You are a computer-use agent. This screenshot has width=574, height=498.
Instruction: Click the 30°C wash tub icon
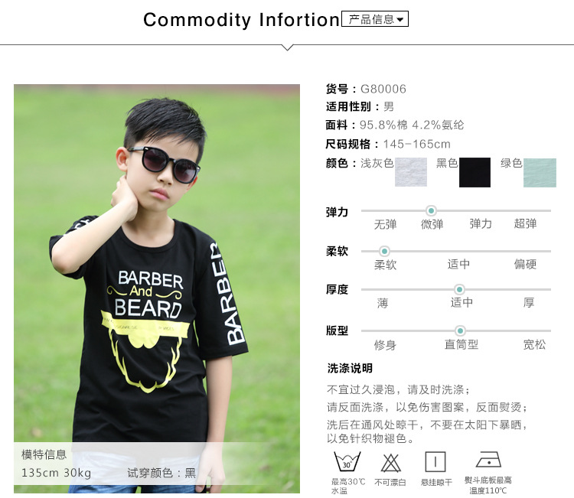pyautogui.click(x=347, y=461)
